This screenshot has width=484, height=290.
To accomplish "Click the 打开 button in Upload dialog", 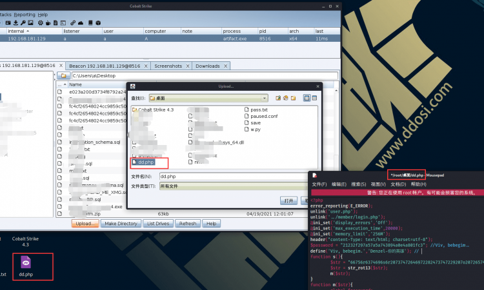I will (288, 200).
